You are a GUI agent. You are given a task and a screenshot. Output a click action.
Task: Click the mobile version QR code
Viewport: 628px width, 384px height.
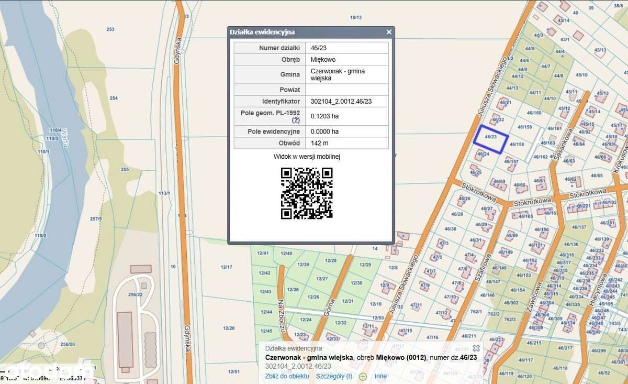[x=307, y=193]
